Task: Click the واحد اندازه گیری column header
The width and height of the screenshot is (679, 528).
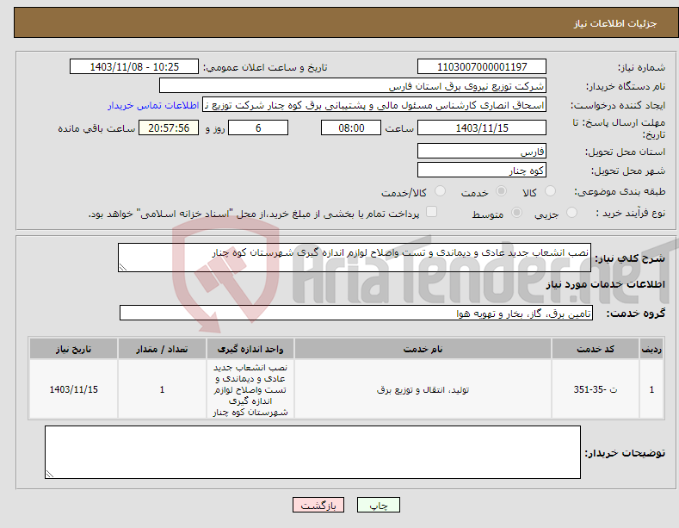Action: coord(250,349)
